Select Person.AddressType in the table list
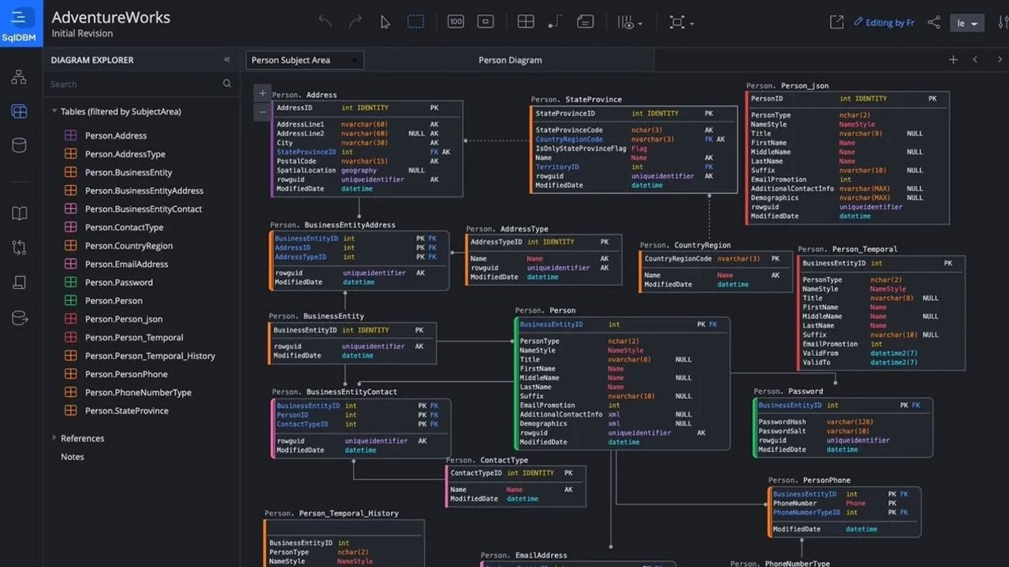Screen dimensions: 1009x567 [125, 154]
